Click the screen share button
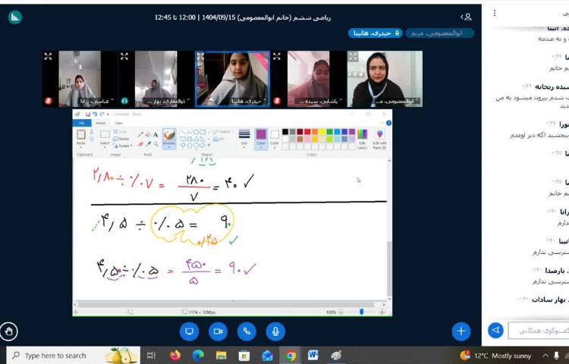The width and height of the screenshot is (569, 364). [189, 331]
